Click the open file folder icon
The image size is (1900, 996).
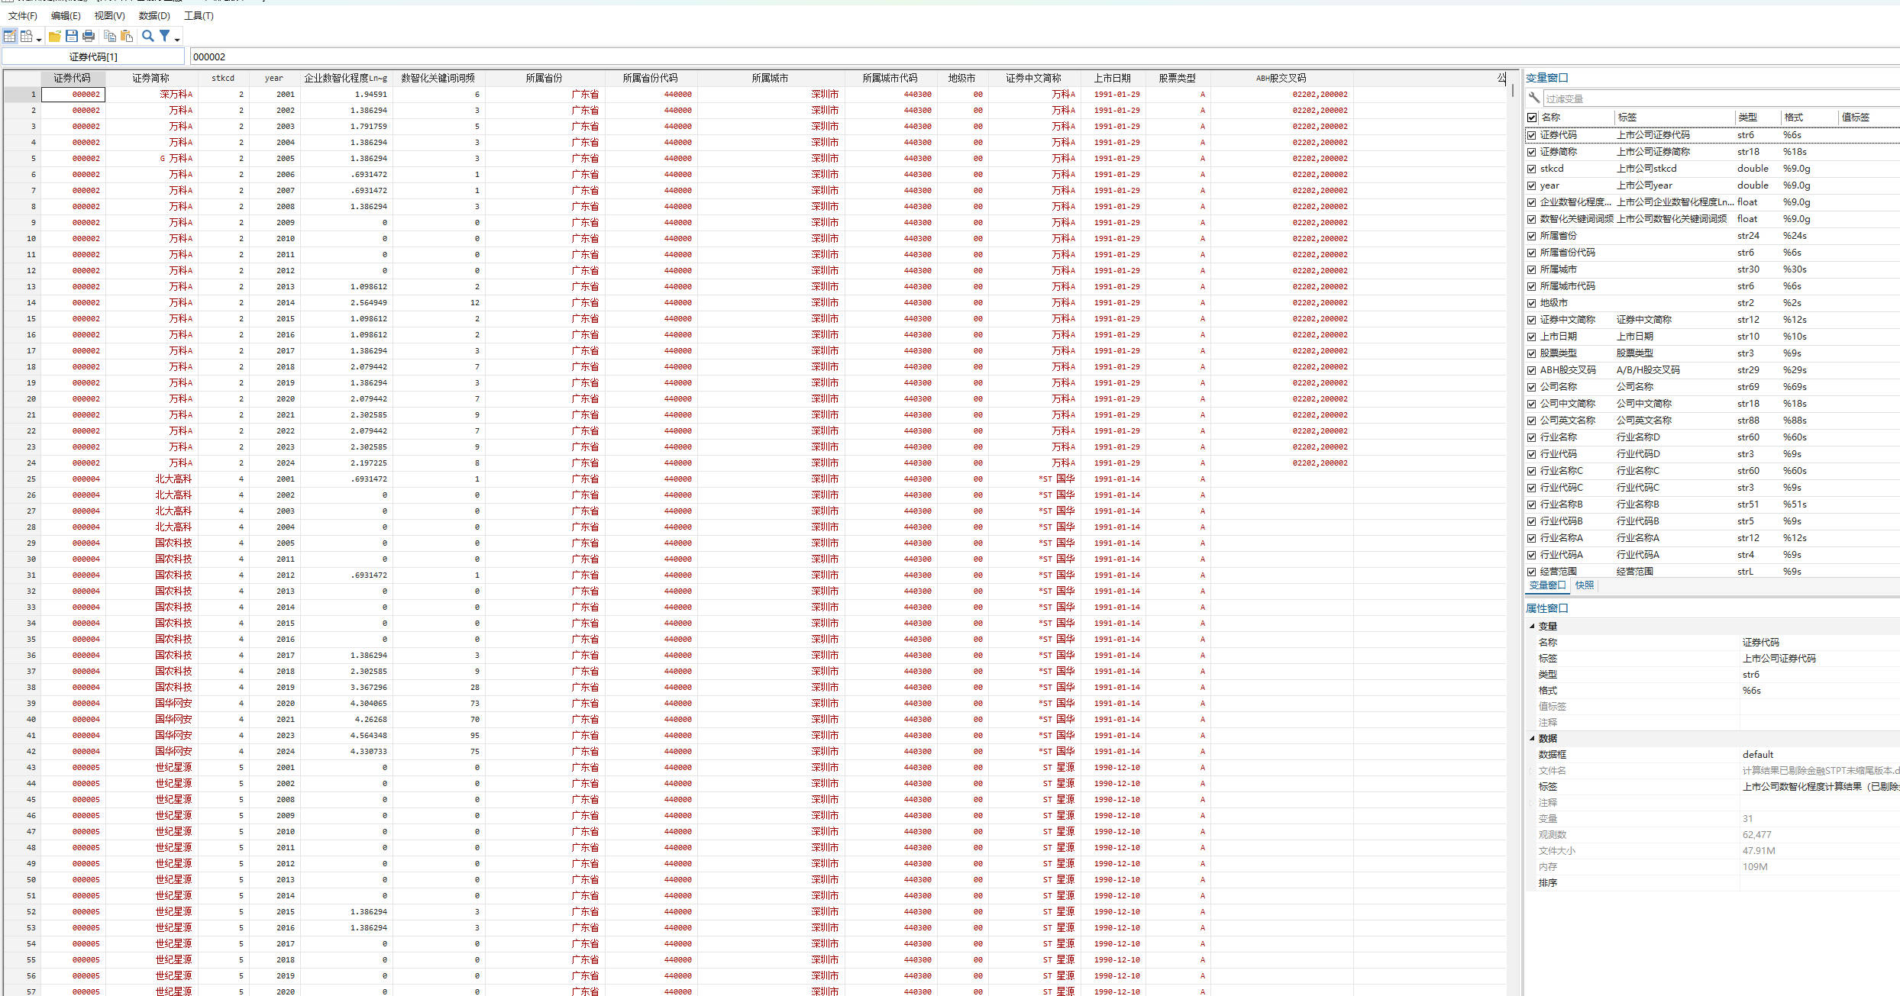tap(54, 36)
